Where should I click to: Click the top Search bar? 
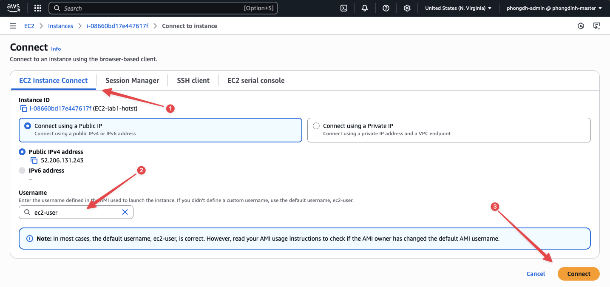pos(164,8)
